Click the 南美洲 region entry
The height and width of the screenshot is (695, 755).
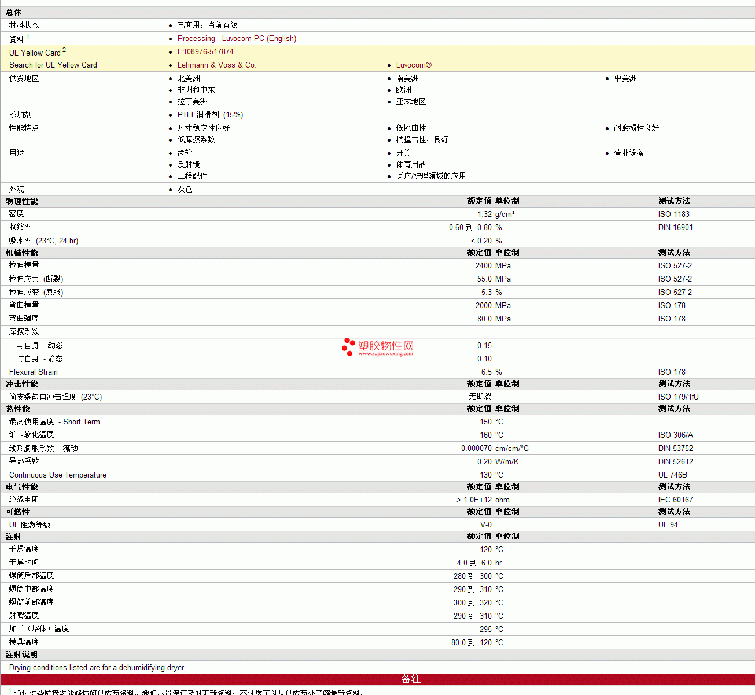407,78
